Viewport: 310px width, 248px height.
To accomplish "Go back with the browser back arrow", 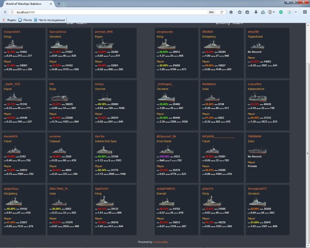I will pyautogui.click(x=5, y=12).
